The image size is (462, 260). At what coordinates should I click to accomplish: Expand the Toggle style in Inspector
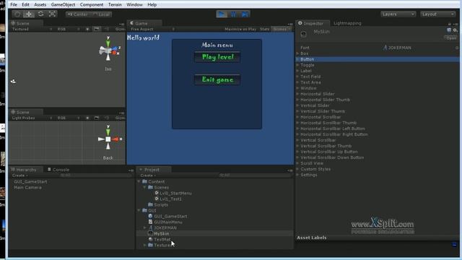297,65
